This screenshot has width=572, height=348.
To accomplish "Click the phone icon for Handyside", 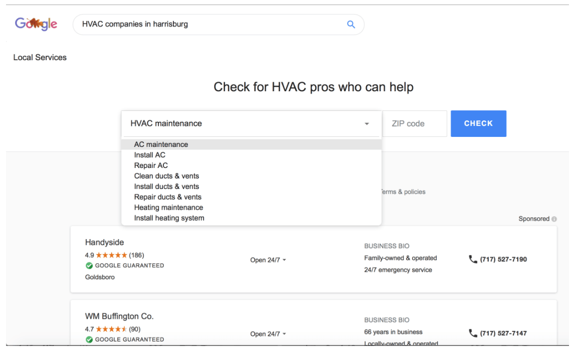I will (473, 259).
